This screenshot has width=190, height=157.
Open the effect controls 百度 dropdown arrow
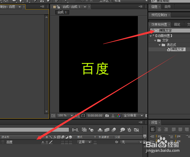click(19, 7)
